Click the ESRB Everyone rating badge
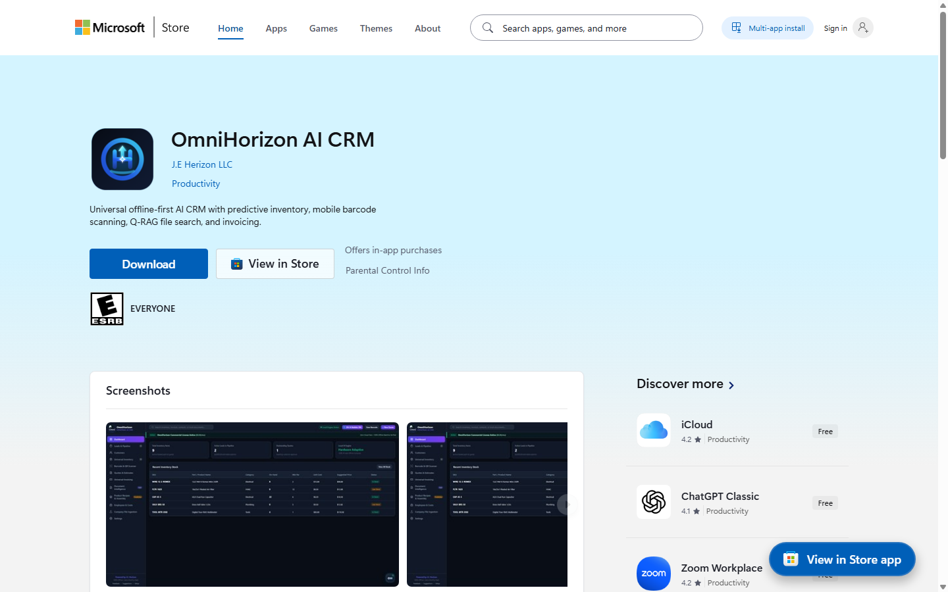The height and width of the screenshot is (592, 948). 107,308
